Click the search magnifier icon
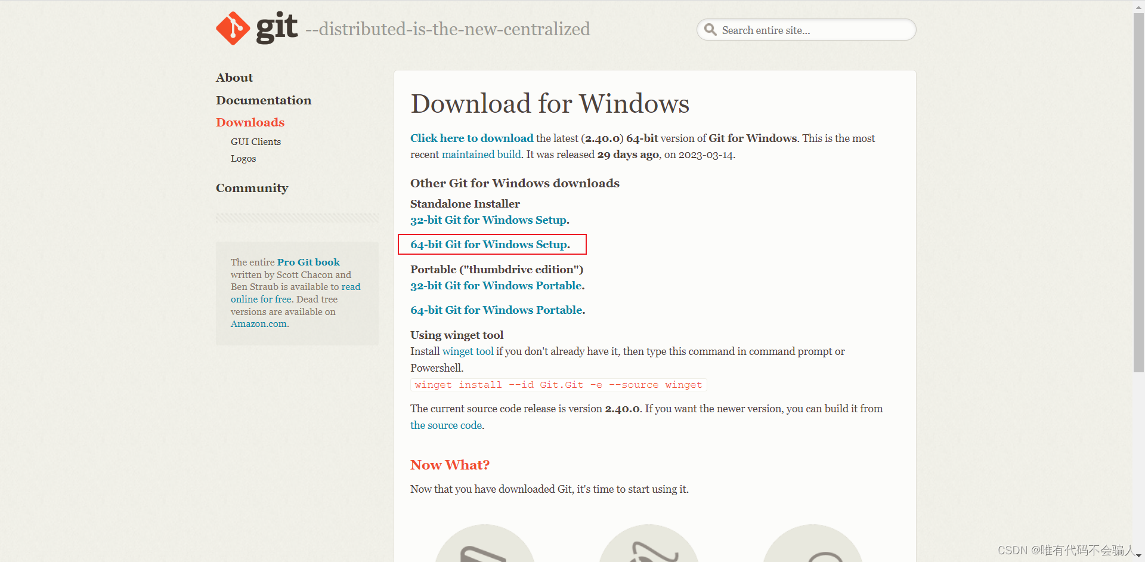This screenshot has width=1145, height=562. [x=710, y=30]
